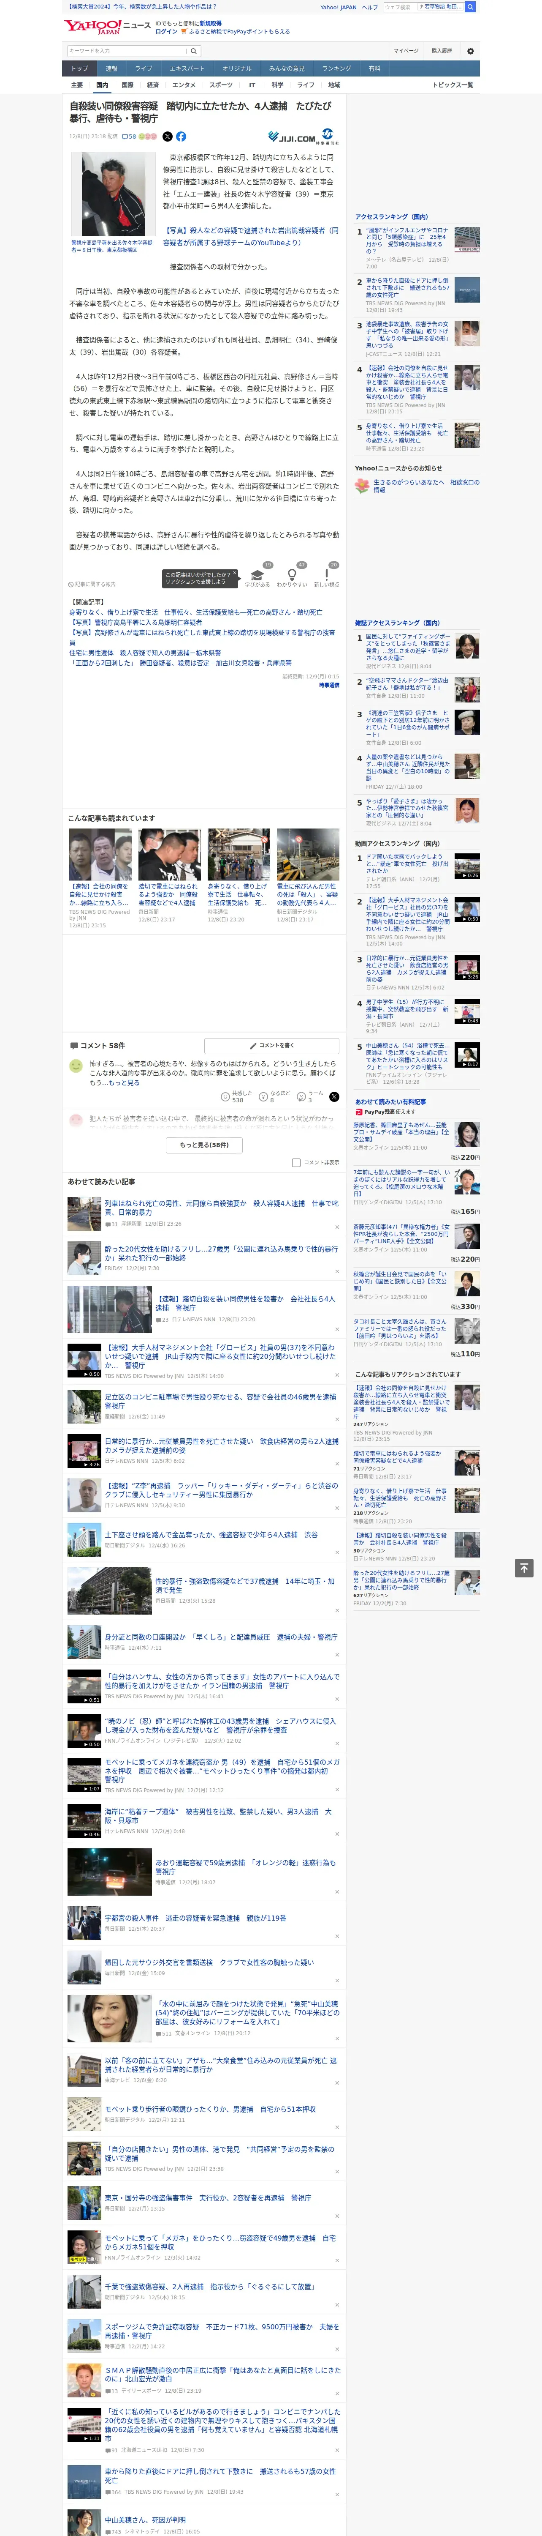This screenshot has height=2536, width=542.
Task: Open the 国際 category tab
Action: coord(127,85)
